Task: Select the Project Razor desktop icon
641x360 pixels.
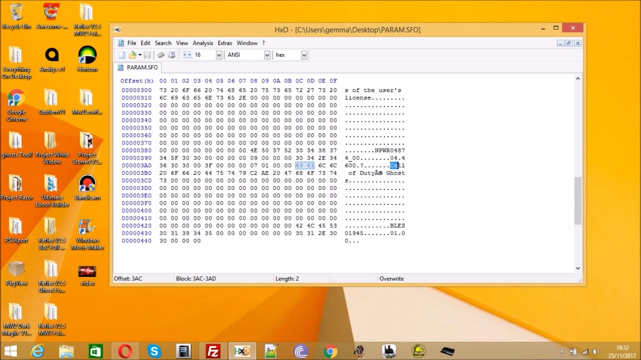Action: coord(17,187)
